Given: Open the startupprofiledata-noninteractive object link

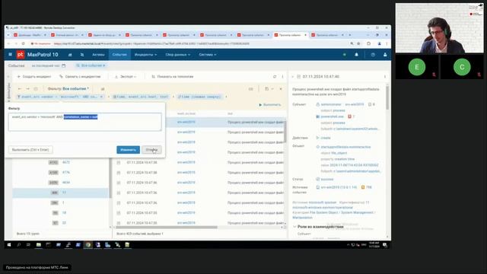Looking at the screenshot, I should [x=345, y=147].
